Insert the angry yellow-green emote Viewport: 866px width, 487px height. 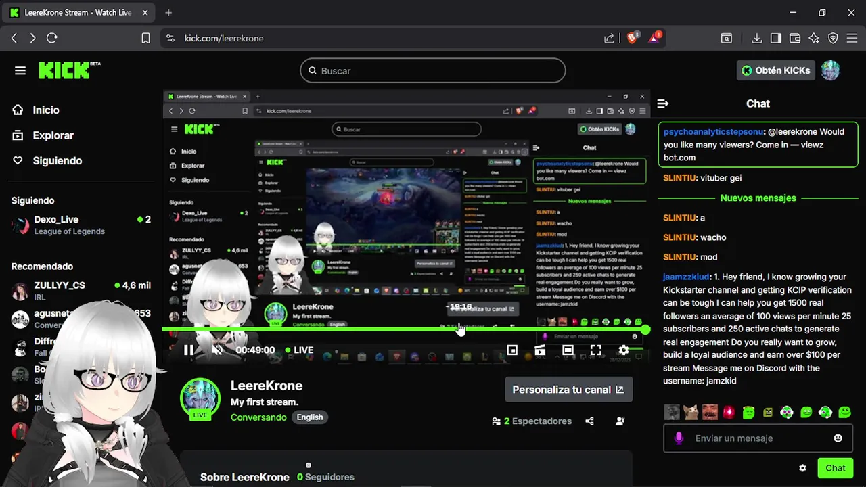(768, 412)
